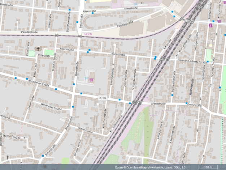Viewport: 226px width, 170px height.
Task: Click the 100 m scale bar
Action: coord(208,167)
